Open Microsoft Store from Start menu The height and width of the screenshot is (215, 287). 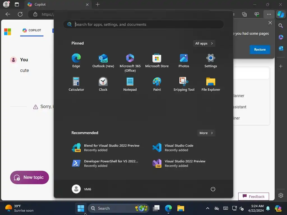(x=157, y=61)
